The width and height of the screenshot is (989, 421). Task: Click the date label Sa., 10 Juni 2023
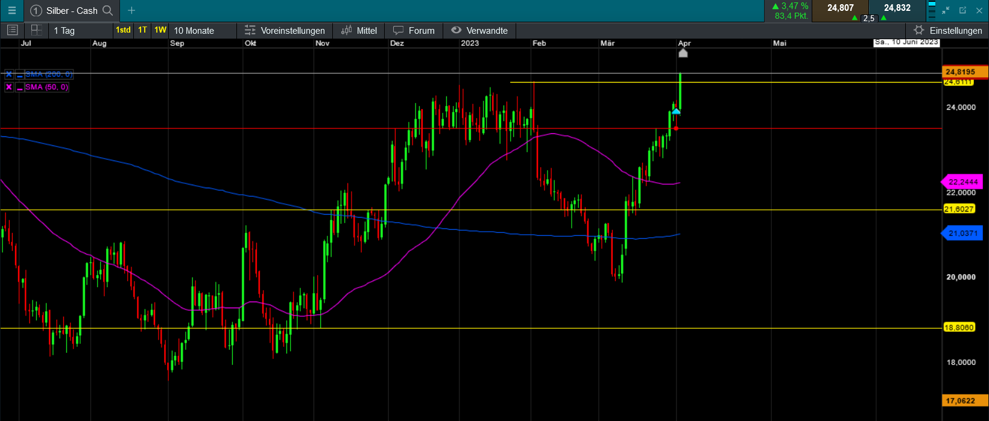click(x=906, y=42)
